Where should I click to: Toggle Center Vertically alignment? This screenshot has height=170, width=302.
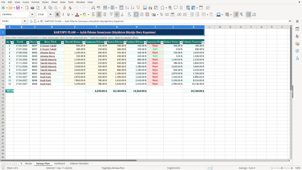(117, 15)
